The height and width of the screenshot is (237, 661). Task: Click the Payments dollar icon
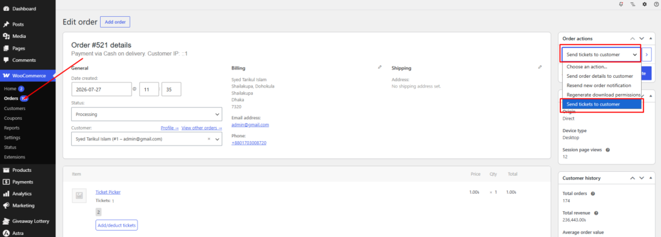(6, 182)
